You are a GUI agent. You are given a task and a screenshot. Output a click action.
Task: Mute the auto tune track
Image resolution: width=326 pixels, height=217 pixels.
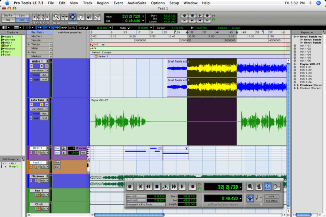(x=46, y=104)
